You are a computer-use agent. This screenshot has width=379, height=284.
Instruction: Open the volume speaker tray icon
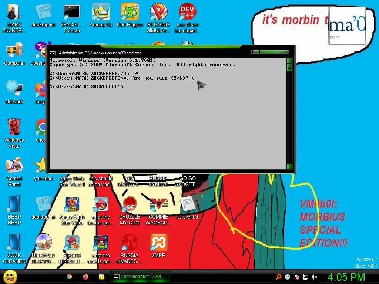tap(314, 277)
